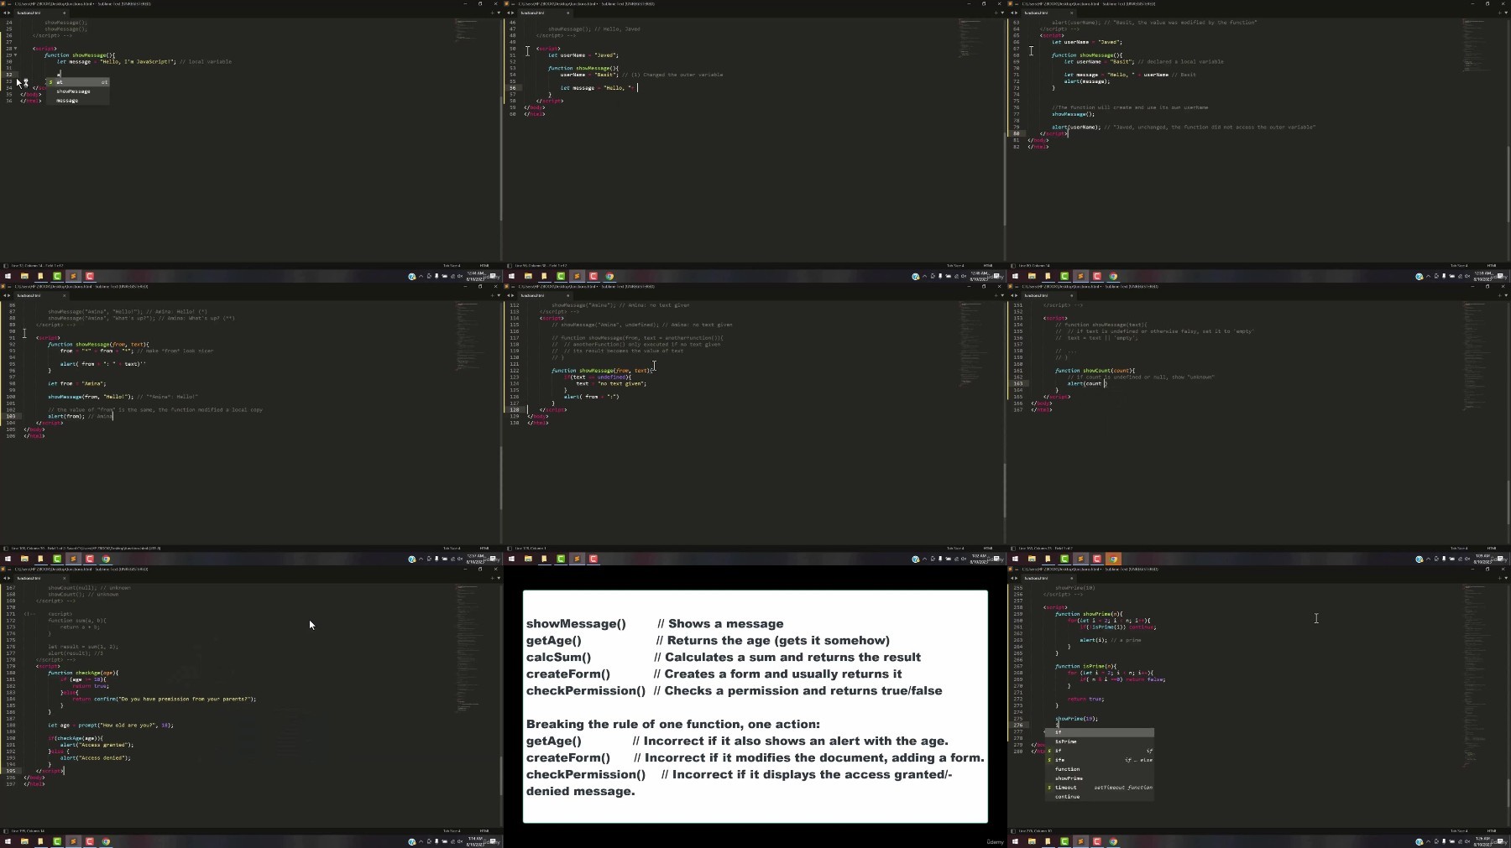1511x848 pixels.
Task: Open the functions.html tab in the showCount frame
Action: (1041, 295)
